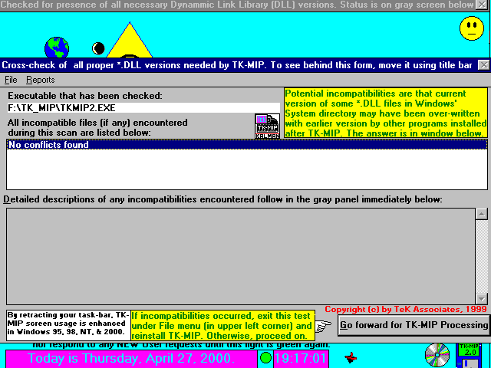This screenshot has width=491, height=368.
Task: Click the green status light indicator
Action: [x=265, y=357]
